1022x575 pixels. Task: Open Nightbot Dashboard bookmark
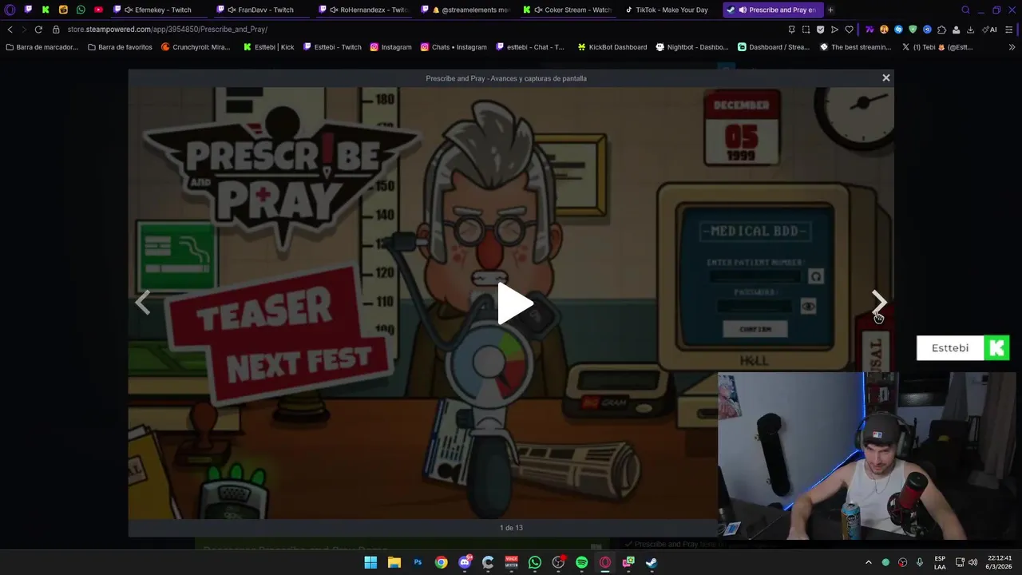pos(692,47)
